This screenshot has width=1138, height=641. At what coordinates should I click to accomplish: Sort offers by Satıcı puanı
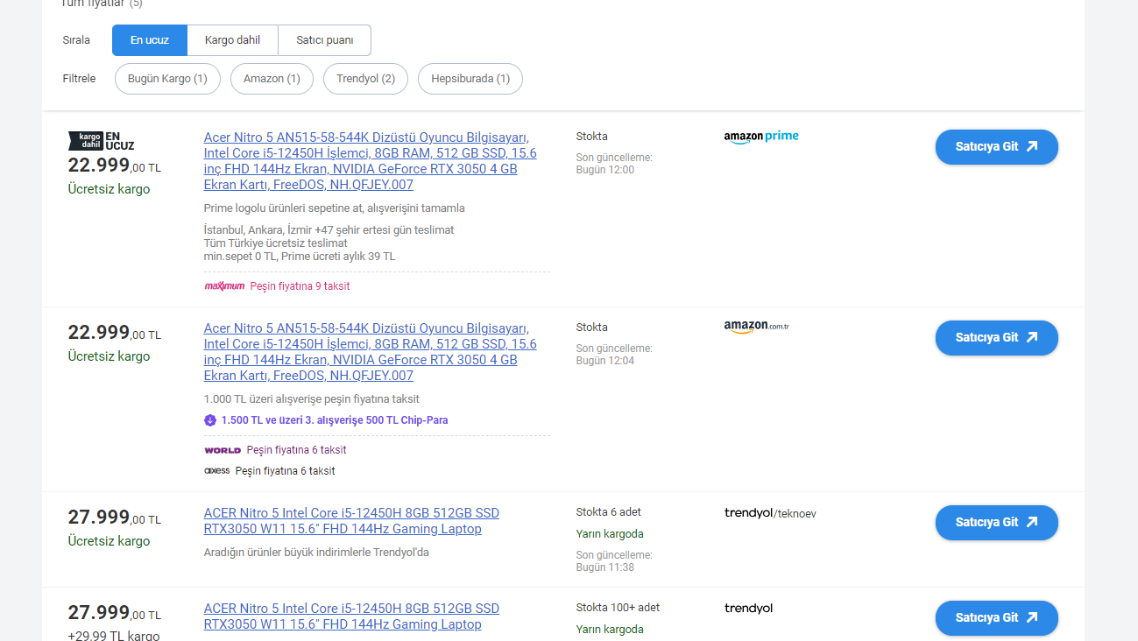324,40
